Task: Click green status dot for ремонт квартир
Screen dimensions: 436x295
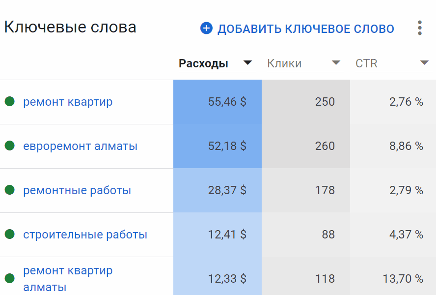Action: pyautogui.click(x=9, y=102)
